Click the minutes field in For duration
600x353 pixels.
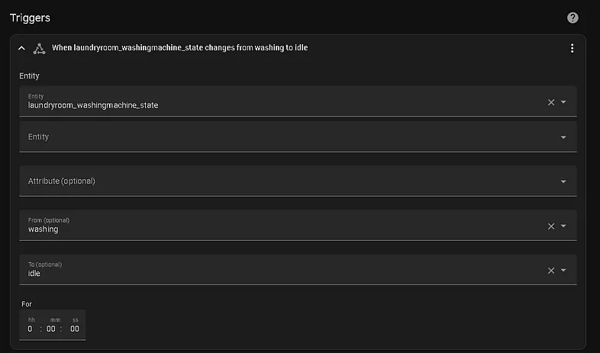pyautogui.click(x=51, y=329)
